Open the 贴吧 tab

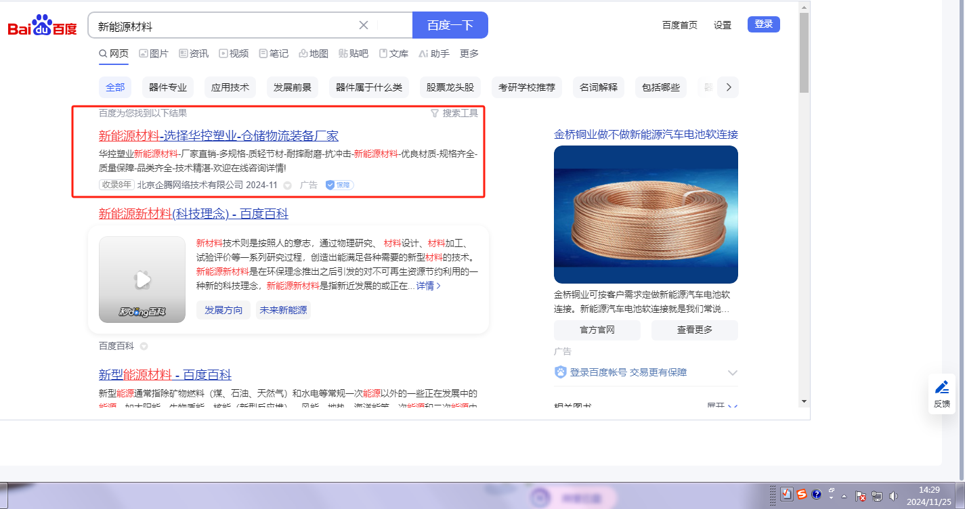353,53
